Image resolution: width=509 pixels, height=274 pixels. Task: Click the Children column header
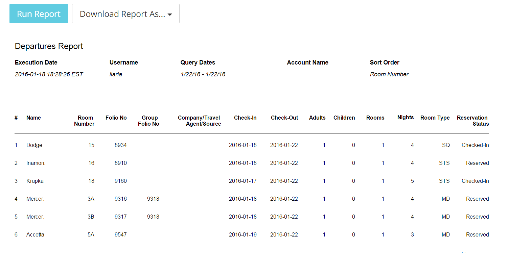click(x=344, y=118)
